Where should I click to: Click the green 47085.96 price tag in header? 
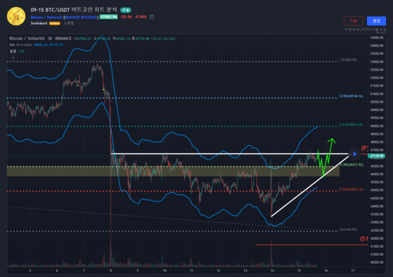coord(108,17)
